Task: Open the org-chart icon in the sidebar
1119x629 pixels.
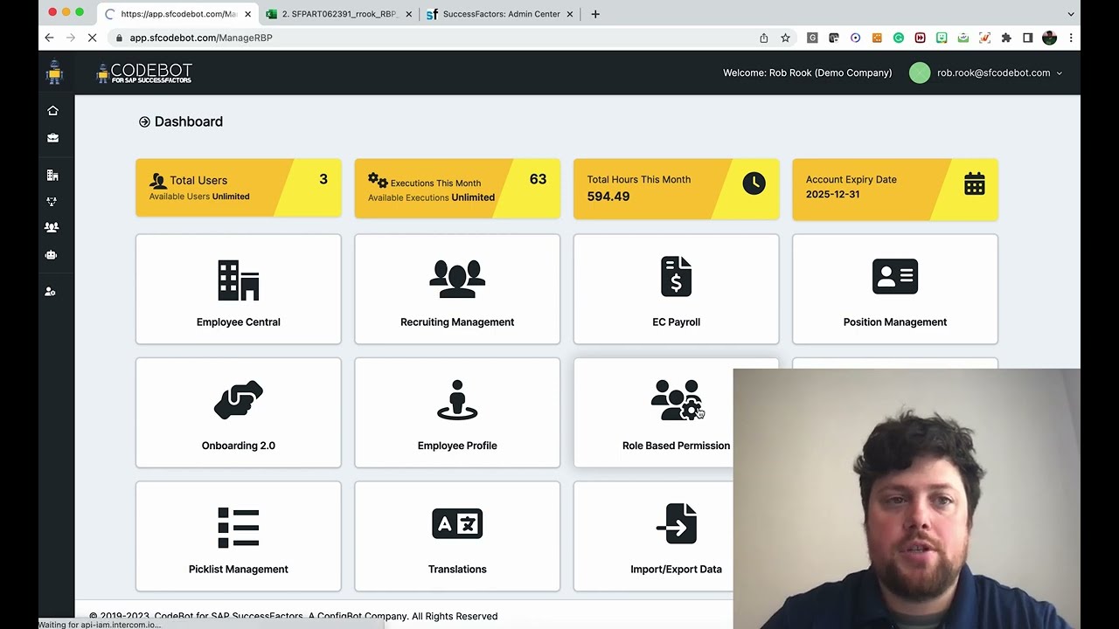Action: coord(52,202)
